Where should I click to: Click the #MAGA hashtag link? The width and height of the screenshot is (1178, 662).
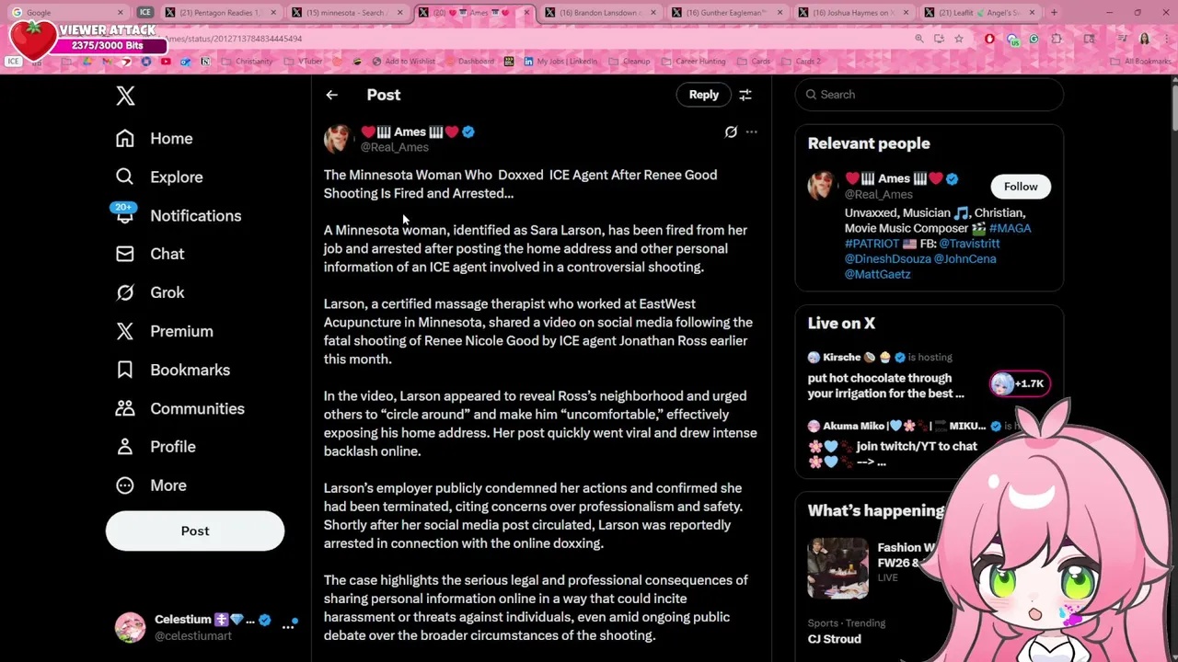point(1011,228)
